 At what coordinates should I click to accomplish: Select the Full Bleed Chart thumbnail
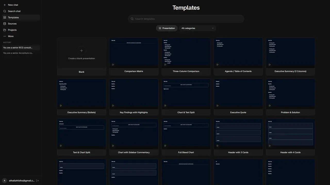point(186,134)
